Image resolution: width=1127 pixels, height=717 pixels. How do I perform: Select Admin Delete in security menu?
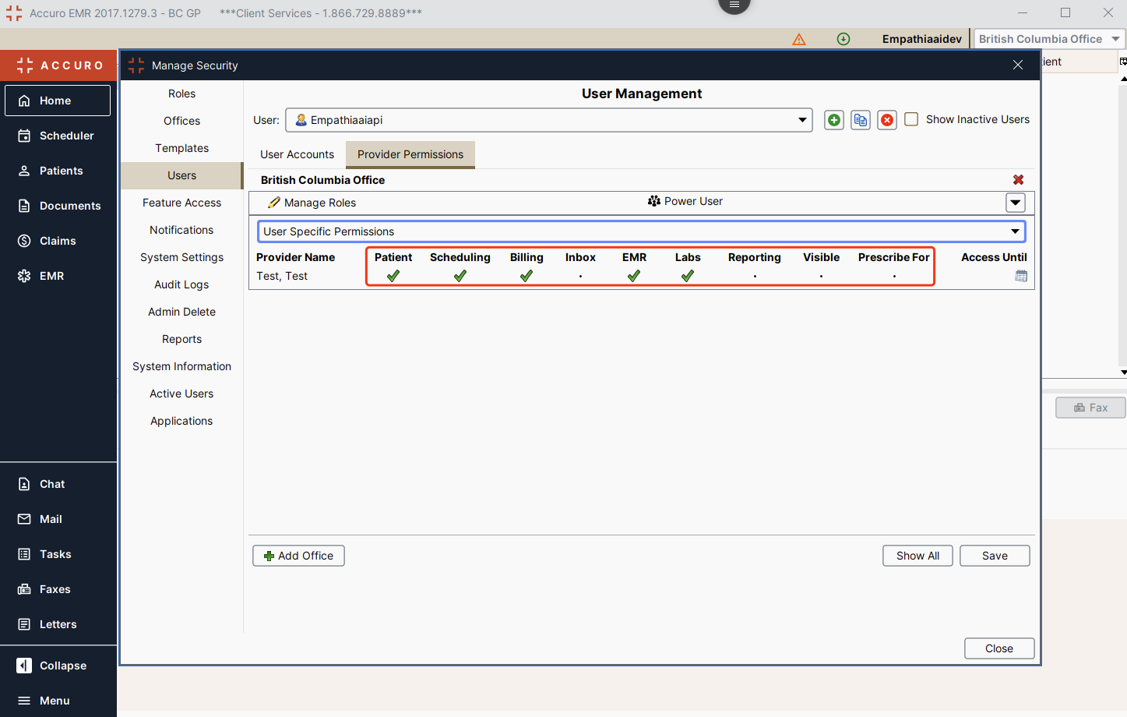click(x=181, y=312)
